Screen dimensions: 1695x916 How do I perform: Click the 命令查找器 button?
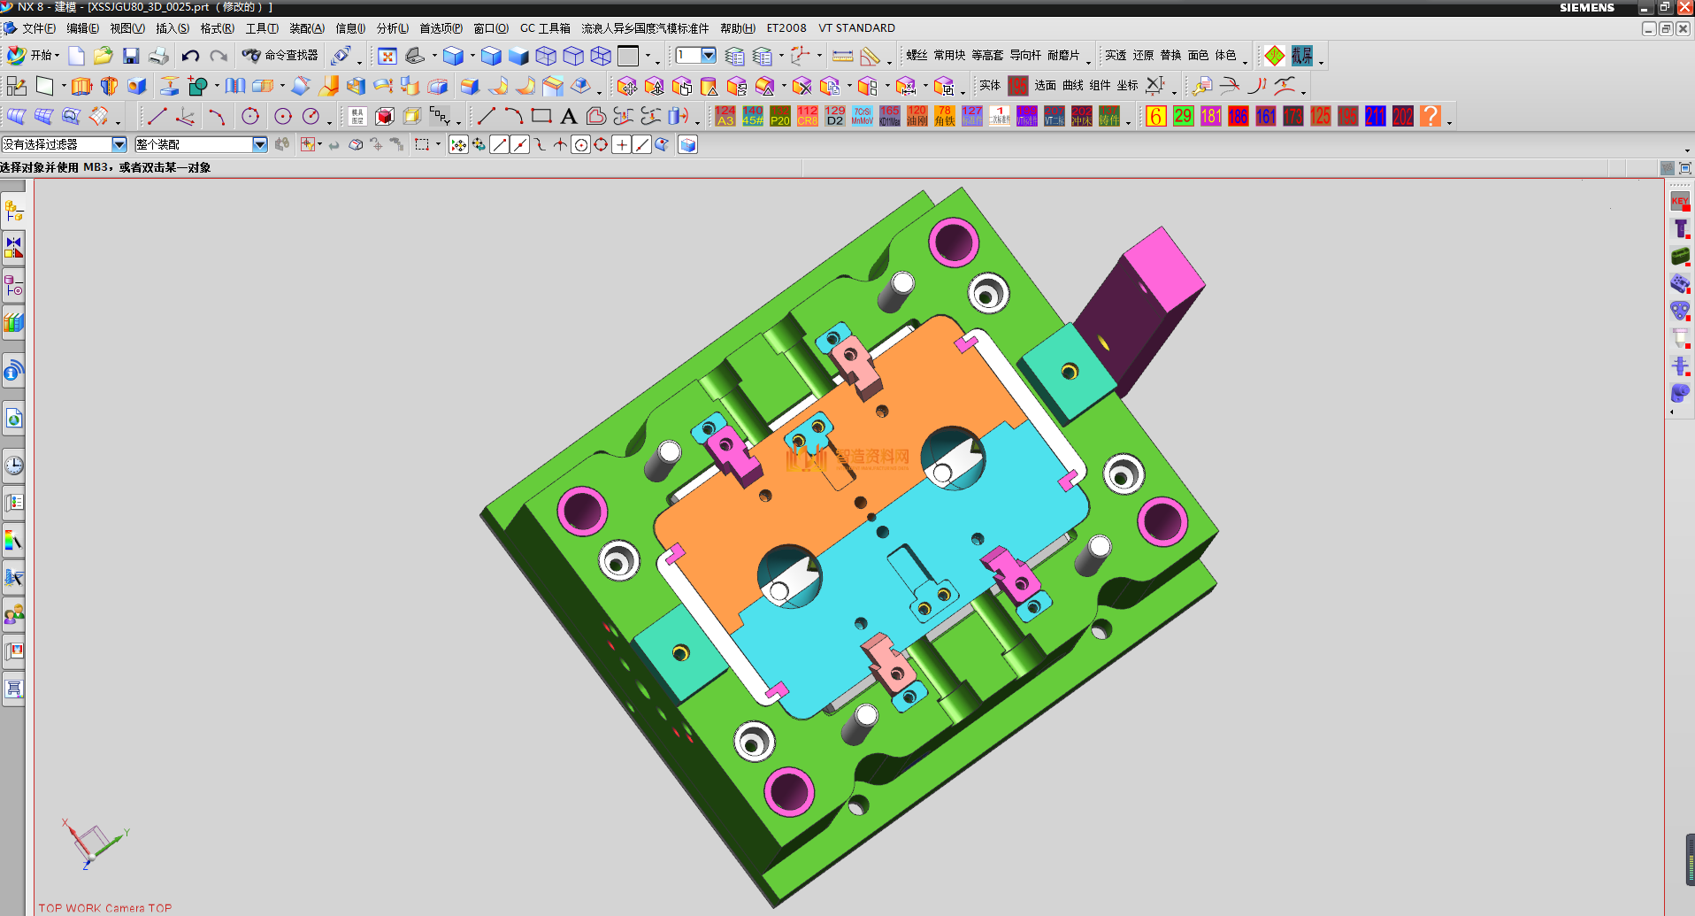coord(281,56)
